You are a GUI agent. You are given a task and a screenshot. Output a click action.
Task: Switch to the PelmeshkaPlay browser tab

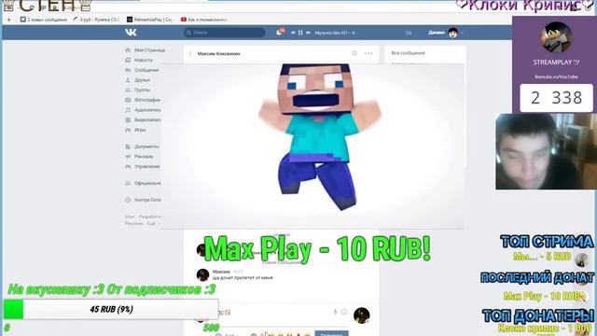[150, 19]
